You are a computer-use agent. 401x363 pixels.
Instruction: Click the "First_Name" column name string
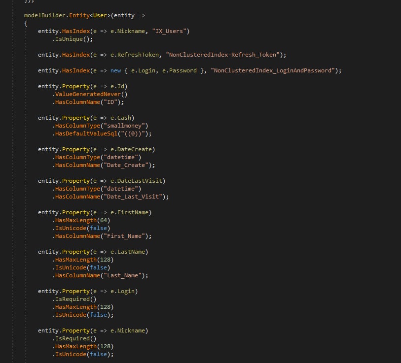click(124, 236)
